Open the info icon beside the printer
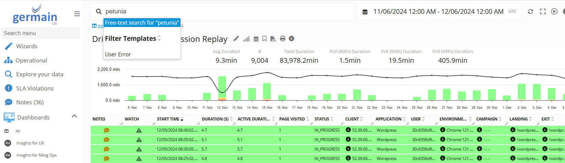This screenshot has height=163, width=565. click(291, 38)
